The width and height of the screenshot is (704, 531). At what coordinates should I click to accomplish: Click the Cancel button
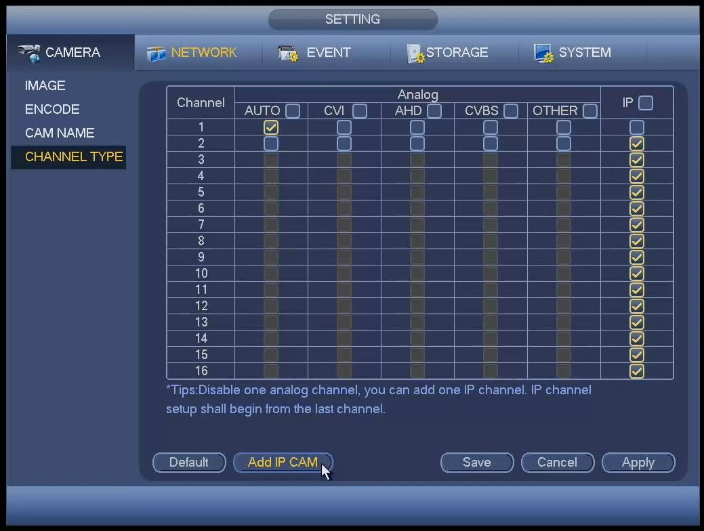coord(557,463)
